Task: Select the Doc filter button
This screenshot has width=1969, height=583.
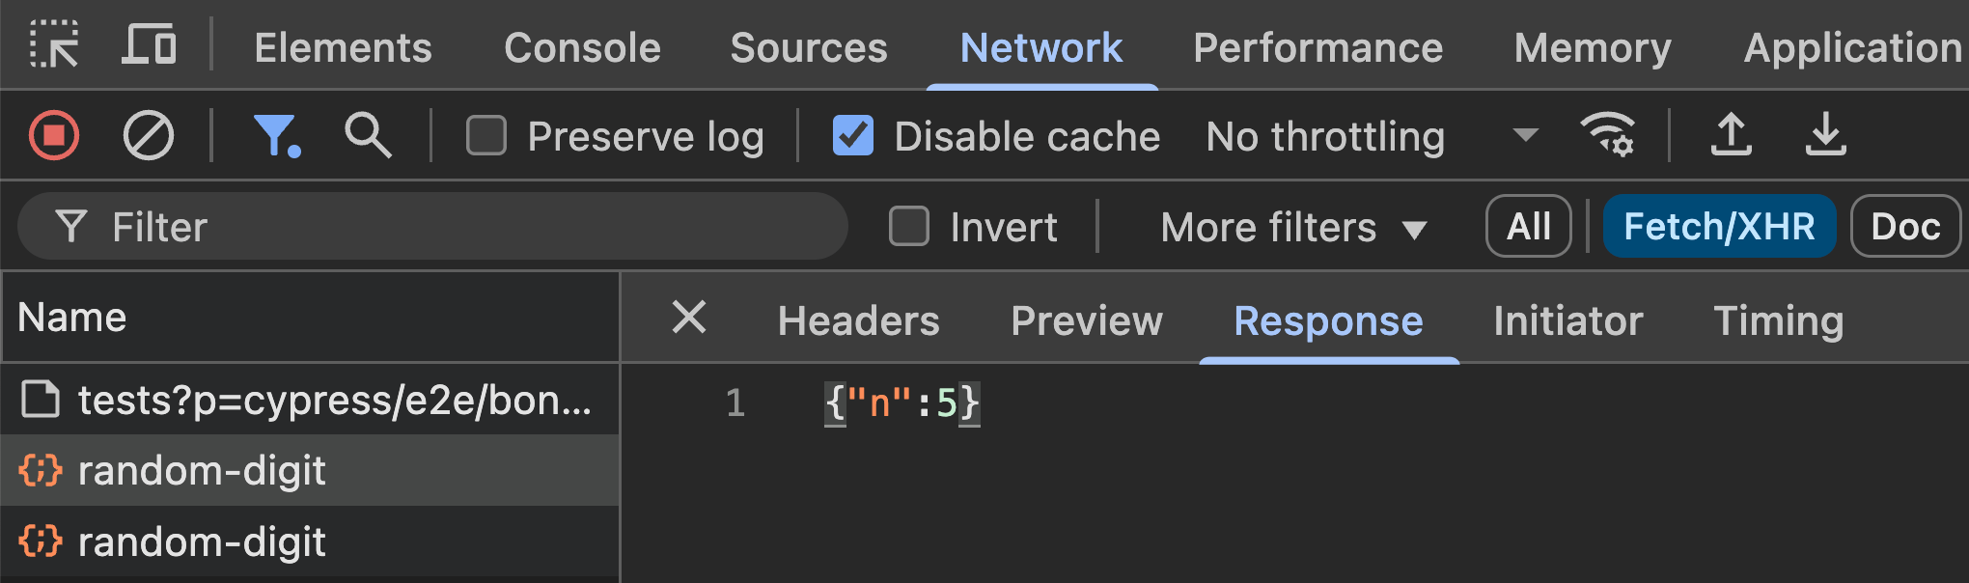Action: coord(1905,226)
